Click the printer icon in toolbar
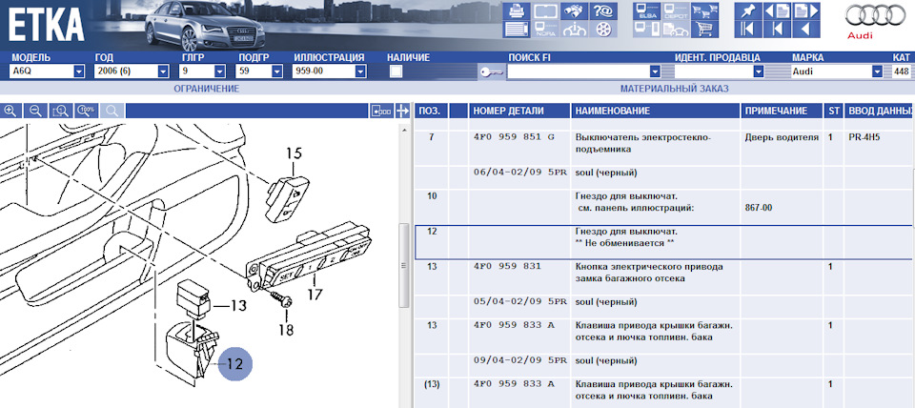The width and height of the screenshot is (915, 408). click(517, 10)
